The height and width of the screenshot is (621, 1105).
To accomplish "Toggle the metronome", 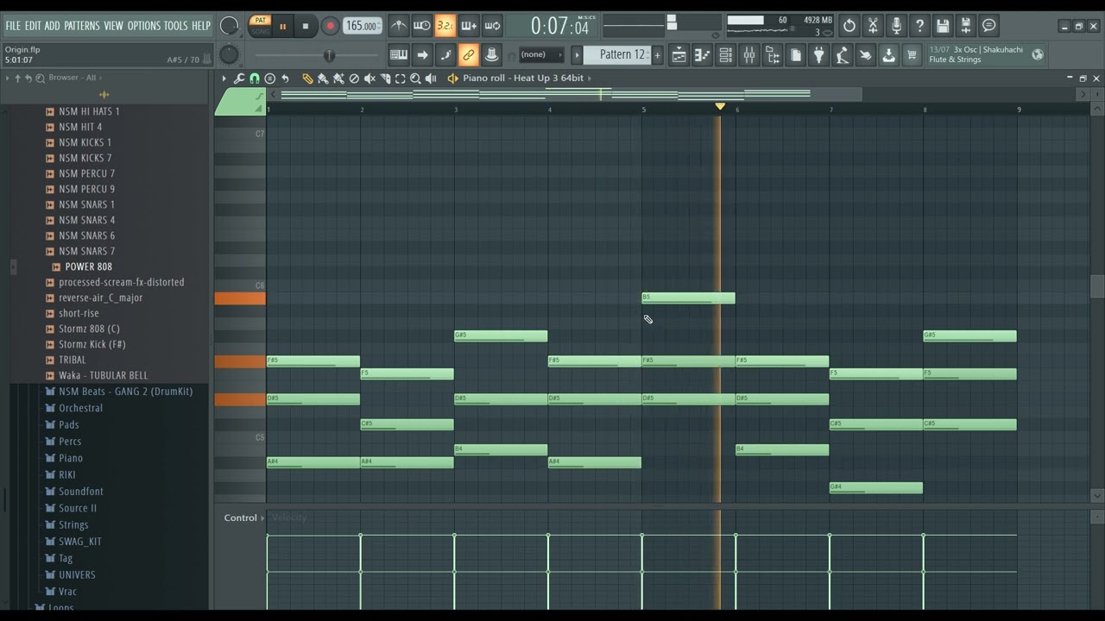I will 398,26.
